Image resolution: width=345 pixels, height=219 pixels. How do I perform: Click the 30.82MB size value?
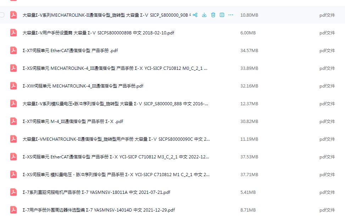point(249,122)
